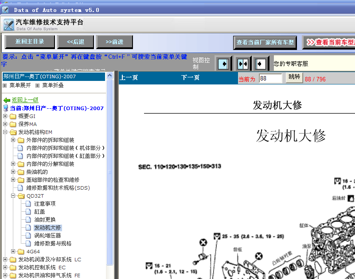Screen dimensions: 355x279
Task: Go to previous page via 上一页
Action: [129, 78]
